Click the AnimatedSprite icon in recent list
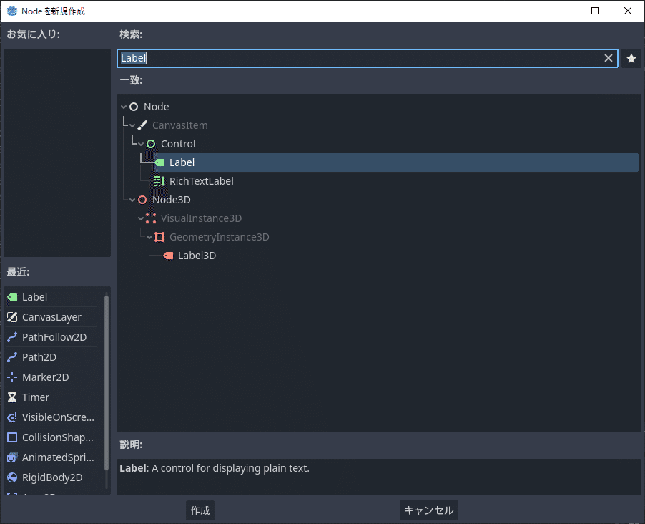Image resolution: width=645 pixels, height=524 pixels. pyautogui.click(x=12, y=457)
